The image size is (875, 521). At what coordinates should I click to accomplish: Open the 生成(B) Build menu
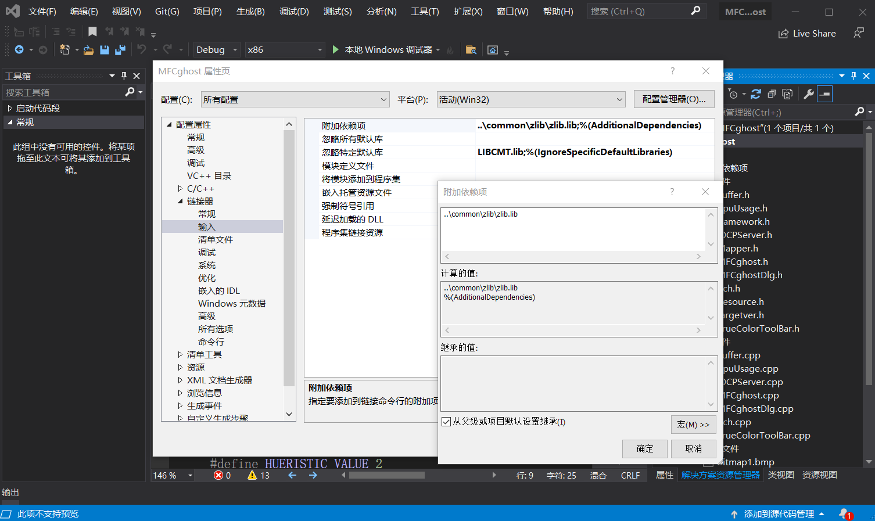pyautogui.click(x=250, y=12)
